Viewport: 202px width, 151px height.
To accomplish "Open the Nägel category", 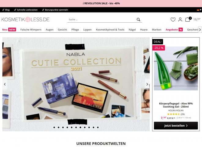I will click(x=132, y=30).
